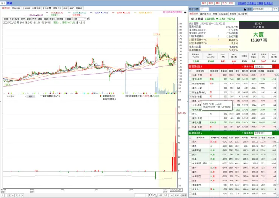Click the 5MA legend color line
Viewport: 279px width, 198px height.
(47, 13)
